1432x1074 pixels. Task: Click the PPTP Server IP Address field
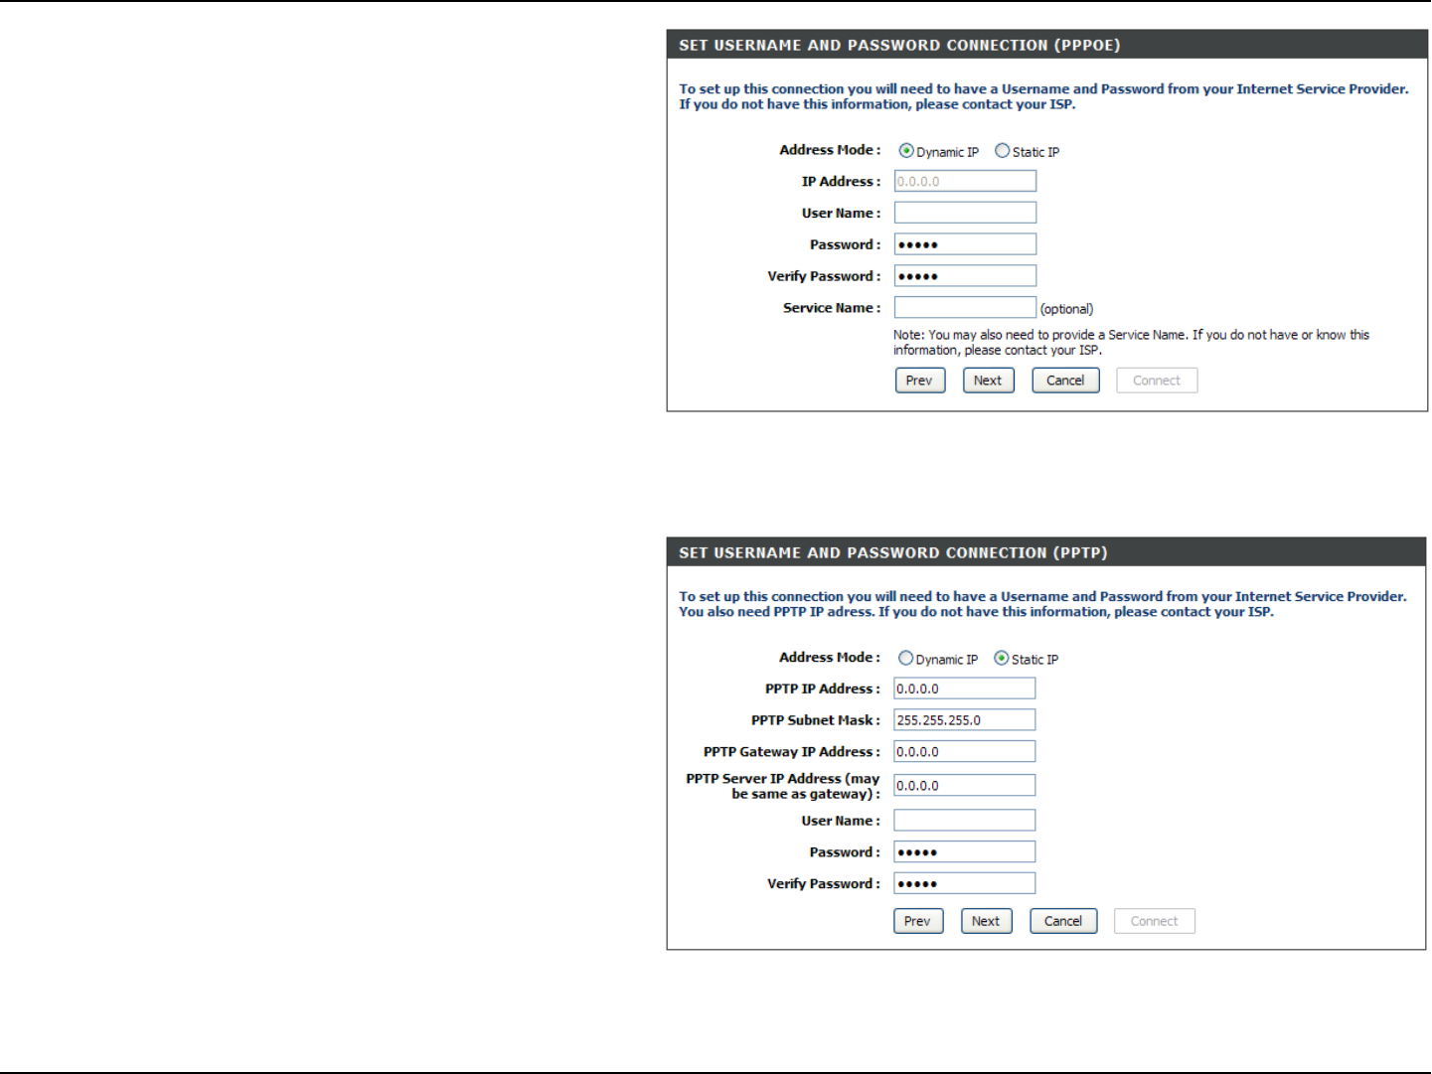pyautogui.click(x=964, y=786)
